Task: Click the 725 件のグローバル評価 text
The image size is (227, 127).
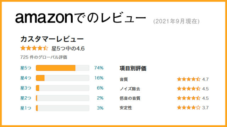Action: 44,57
